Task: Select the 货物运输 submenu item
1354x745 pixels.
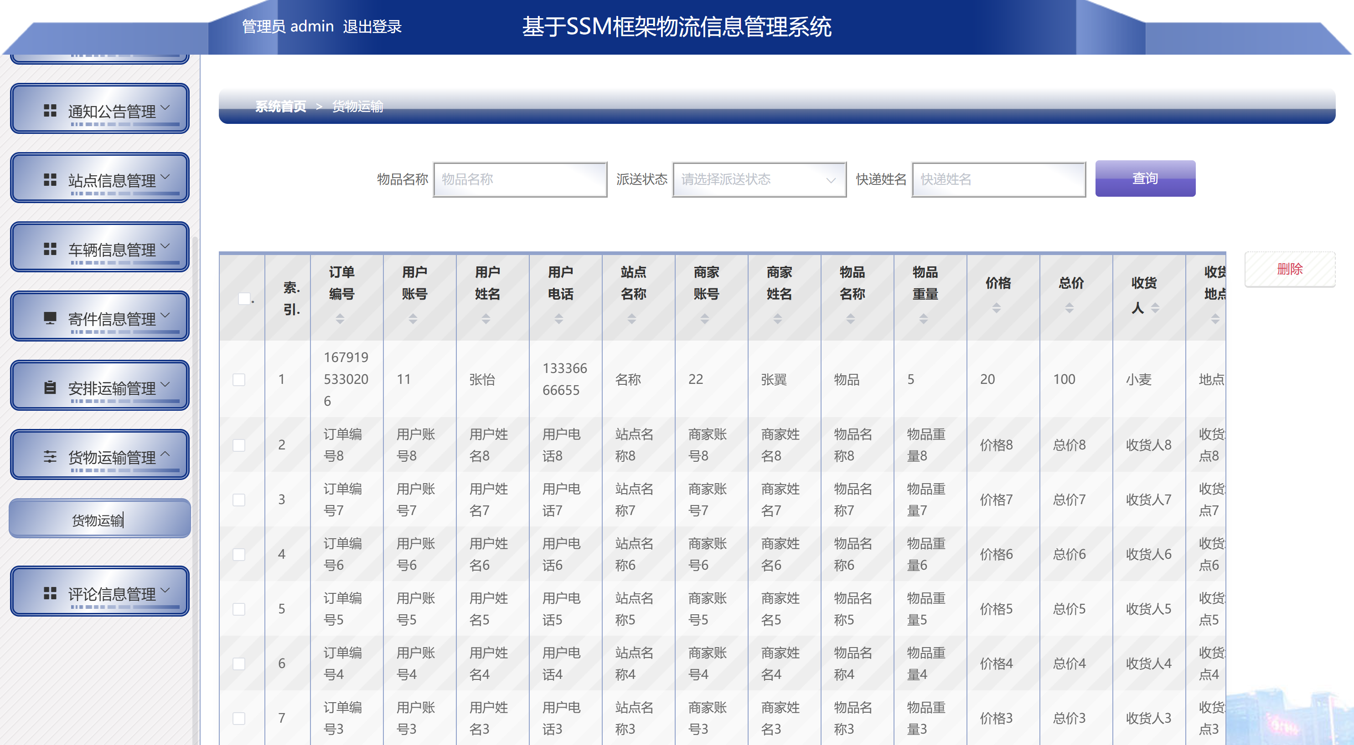Action: click(99, 520)
